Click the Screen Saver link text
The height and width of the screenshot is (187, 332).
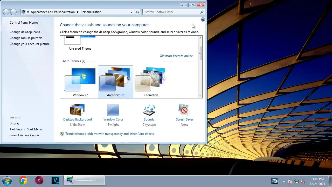coord(185,119)
